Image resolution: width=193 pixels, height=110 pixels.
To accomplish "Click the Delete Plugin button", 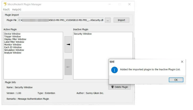I will point(120,87).
